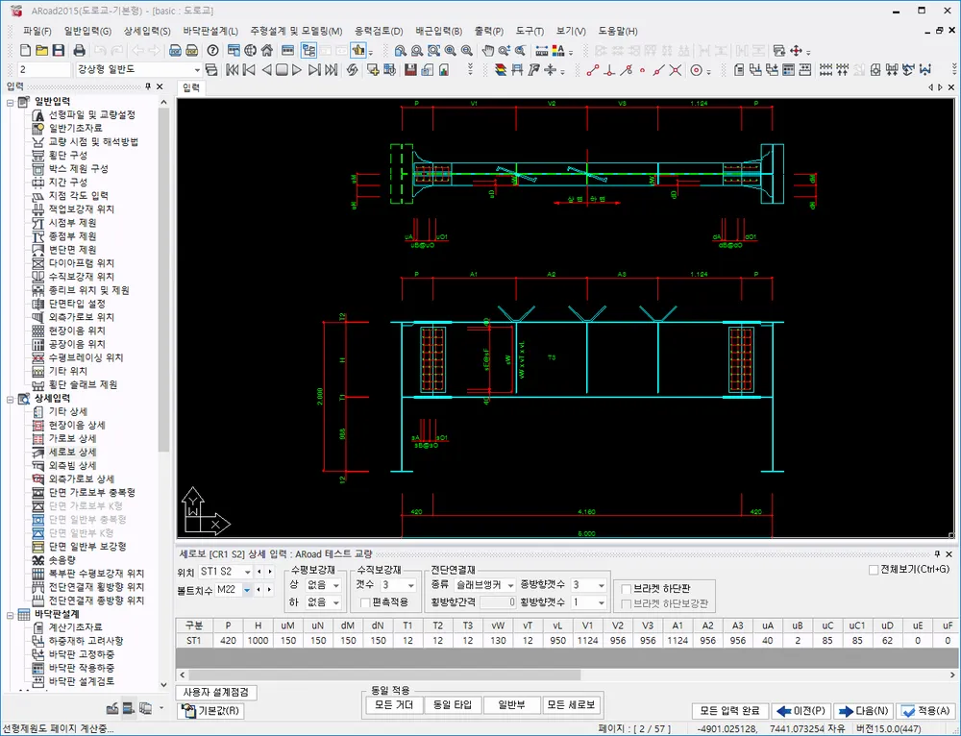This screenshot has width=961, height=736.
Task: Open 종방향갯수 dropdown
Action: tap(602, 585)
